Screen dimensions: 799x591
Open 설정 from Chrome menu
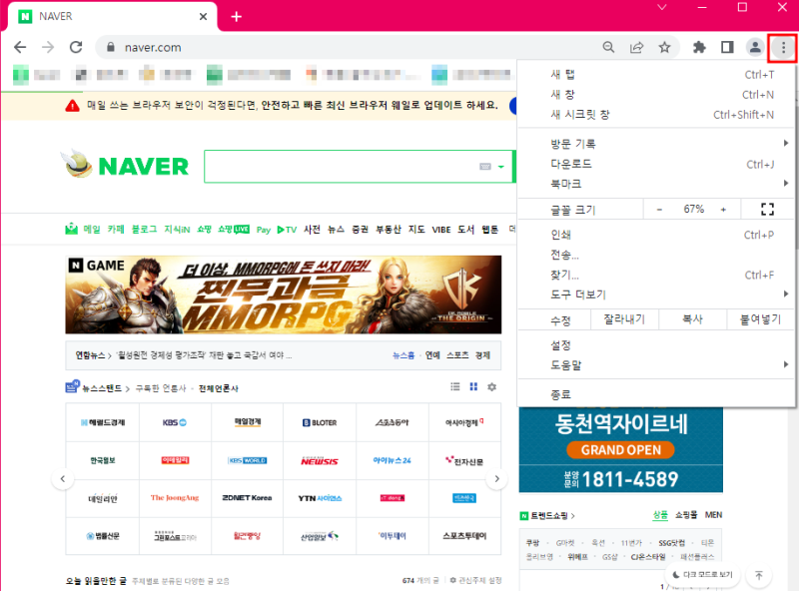[656, 345]
